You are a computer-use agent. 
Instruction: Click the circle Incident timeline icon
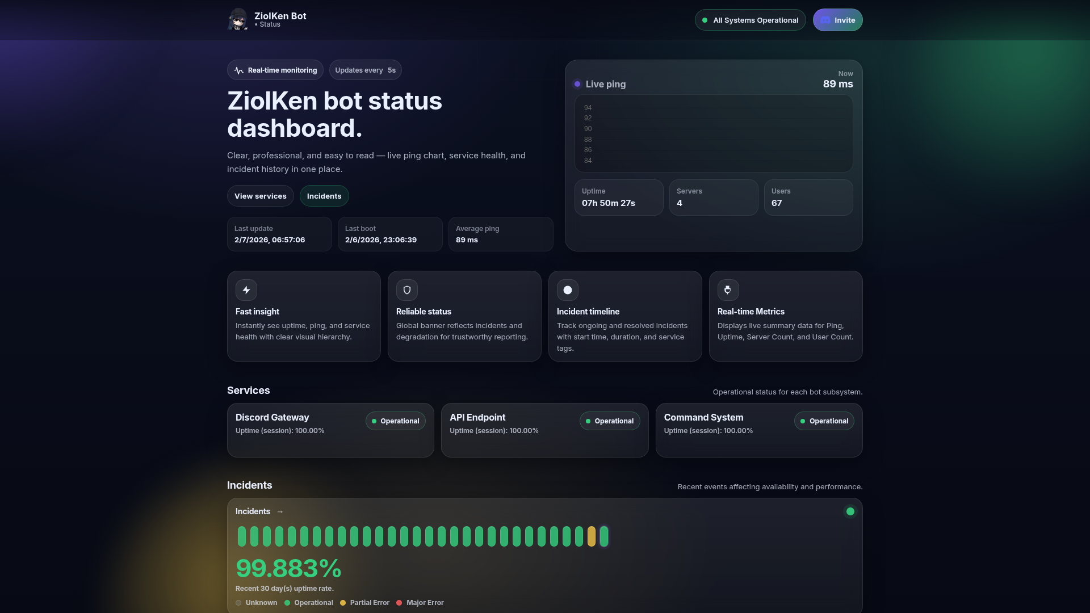[x=568, y=290]
